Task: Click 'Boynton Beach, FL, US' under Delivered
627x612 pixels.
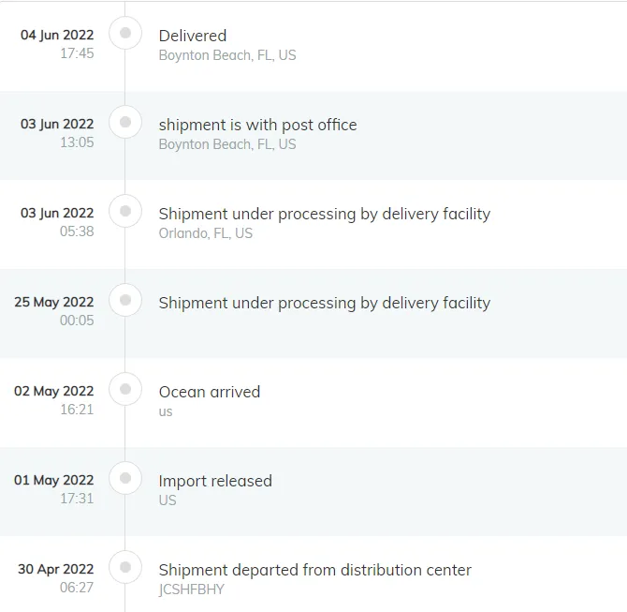Action: tap(227, 55)
